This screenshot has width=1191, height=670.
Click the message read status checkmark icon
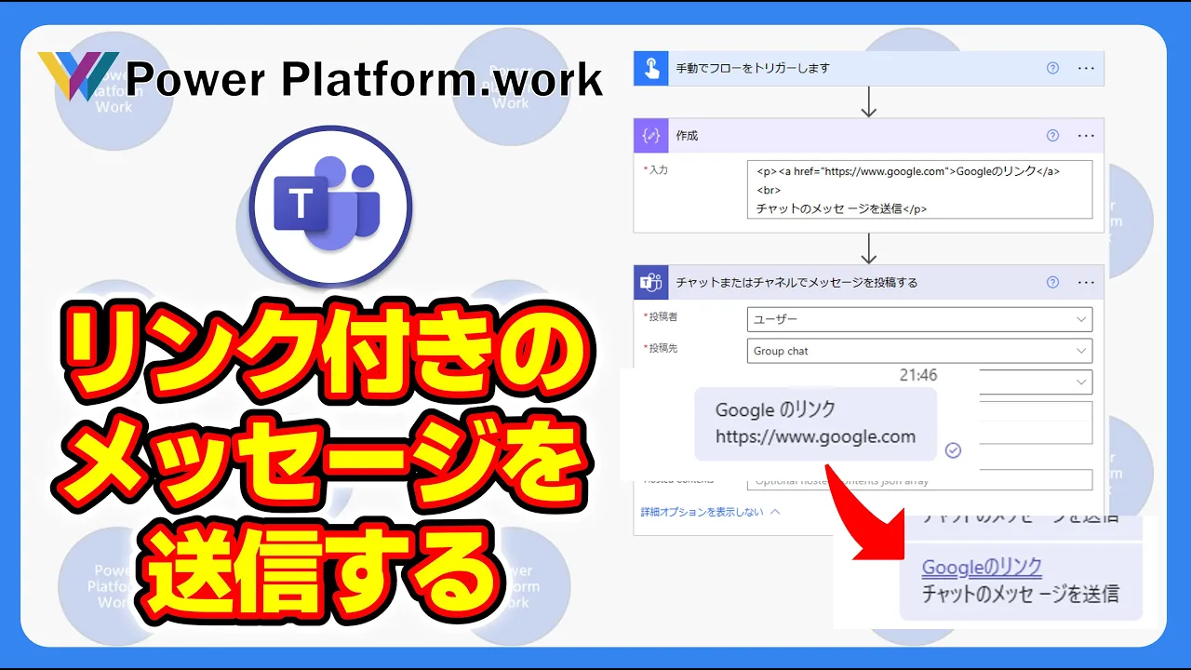point(953,450)
